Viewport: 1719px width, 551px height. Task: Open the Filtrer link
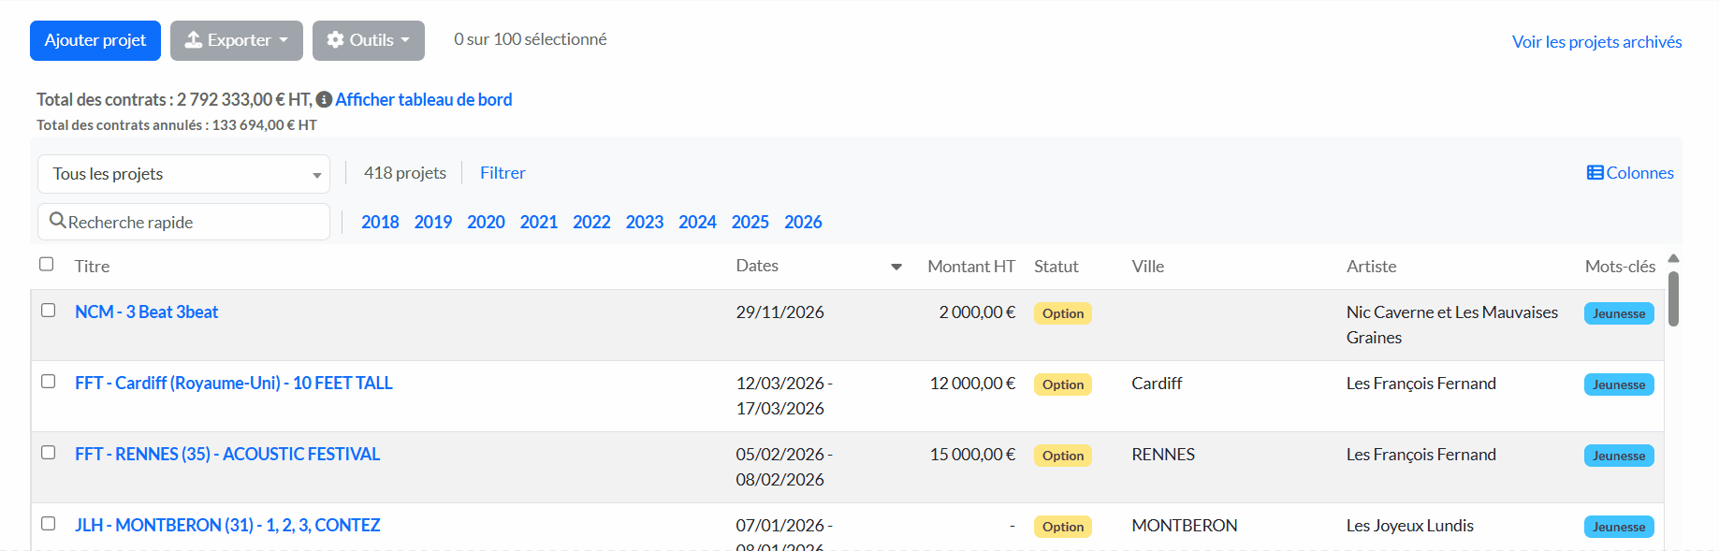503,173
